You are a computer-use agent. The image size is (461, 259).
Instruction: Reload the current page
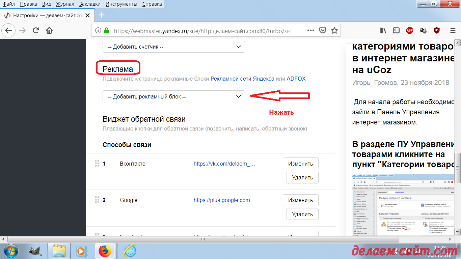(x=36, y=30)
